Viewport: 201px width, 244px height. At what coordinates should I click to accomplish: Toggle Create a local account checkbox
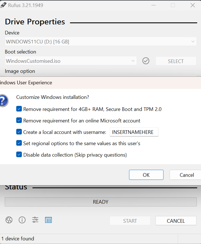19,132
